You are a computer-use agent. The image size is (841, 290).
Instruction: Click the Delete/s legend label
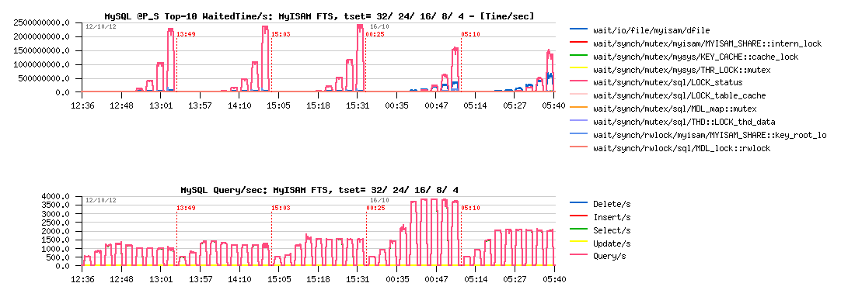pos(612,205)
